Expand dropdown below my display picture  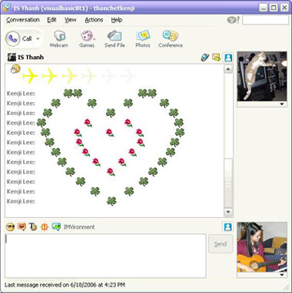(282, 275)
